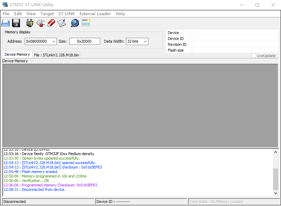Connect to target using the plug icon
The width and height of the screenshot is (281, 206).
(x=30, y=23)
